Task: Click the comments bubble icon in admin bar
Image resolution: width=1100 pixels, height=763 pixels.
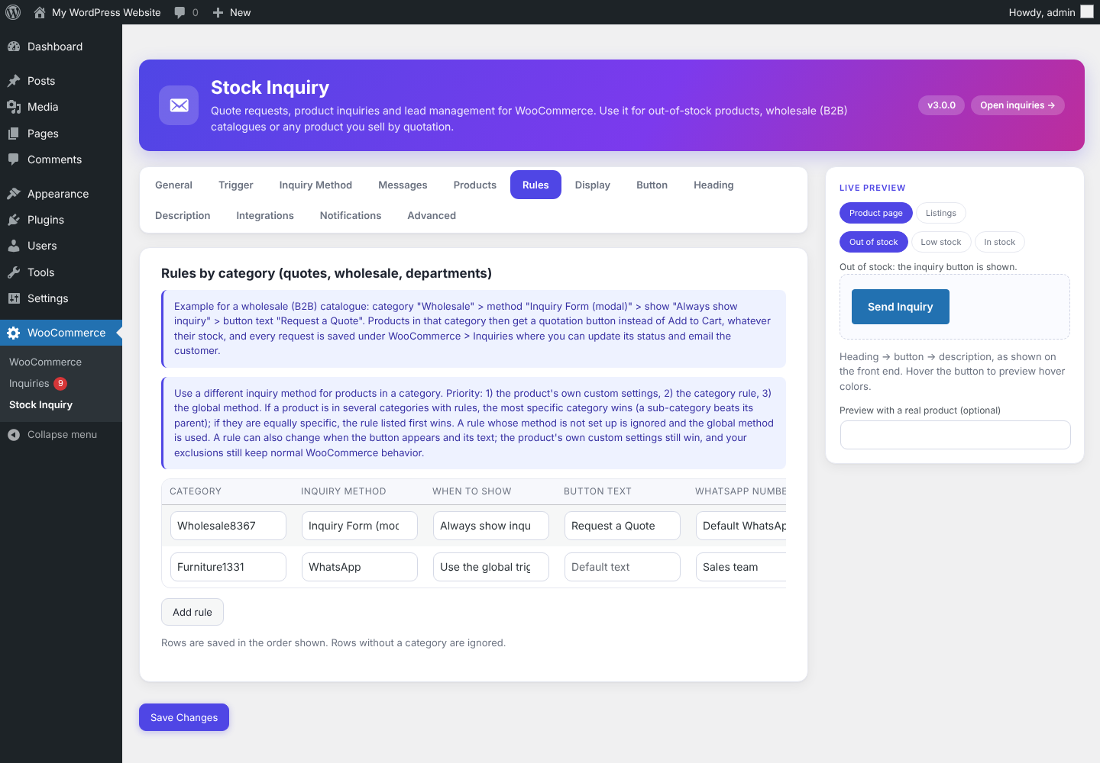Action: [180, 12]
